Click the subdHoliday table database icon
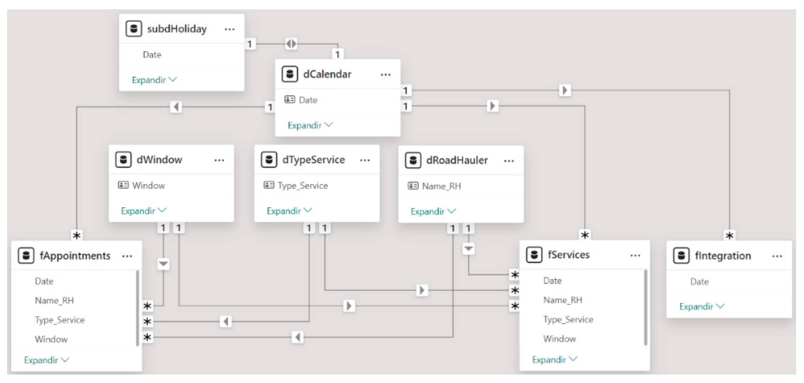Viewport: 804px width, 383px height. pyautogui.click(x=134, y=29)
